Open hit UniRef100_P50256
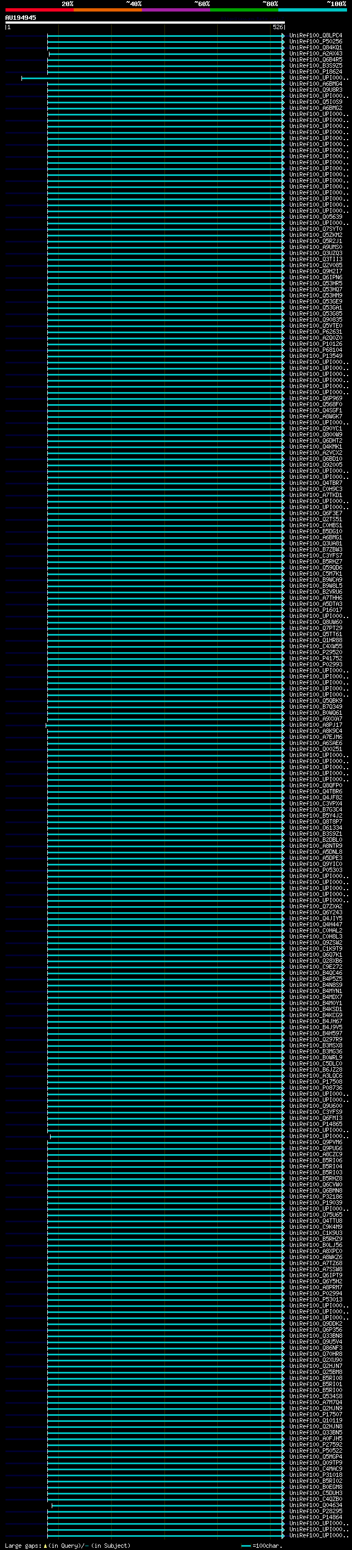The width and height of the screenshot is (352, 1550). point(316,42)
